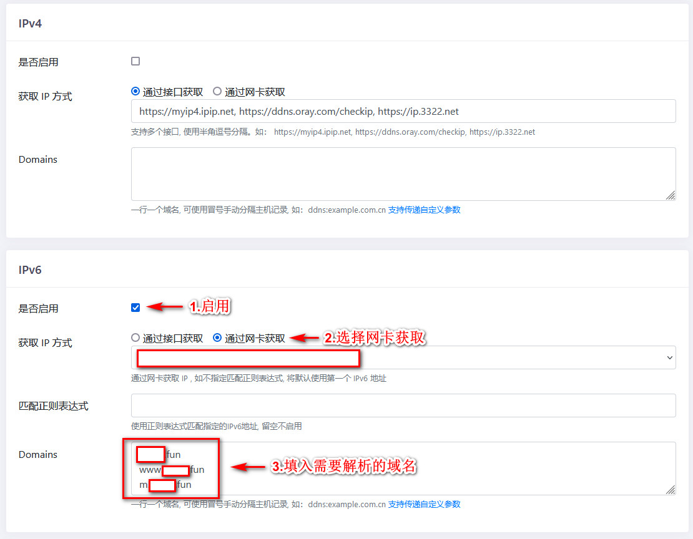Click the IPv4 是否启用 label
693x539 pixels.
[39, 62]
